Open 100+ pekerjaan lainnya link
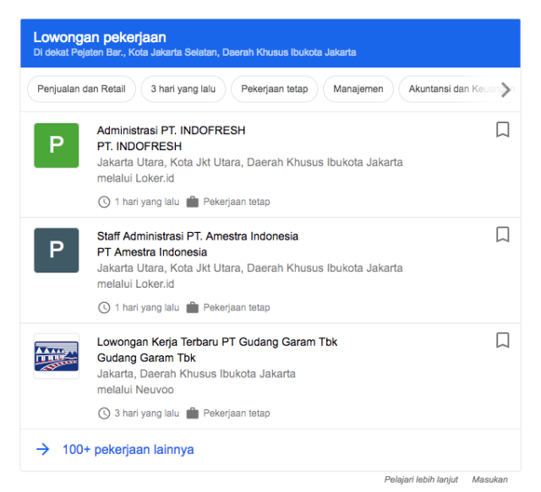Viewport: 541px width, 492px height. [x=128, y=449]
